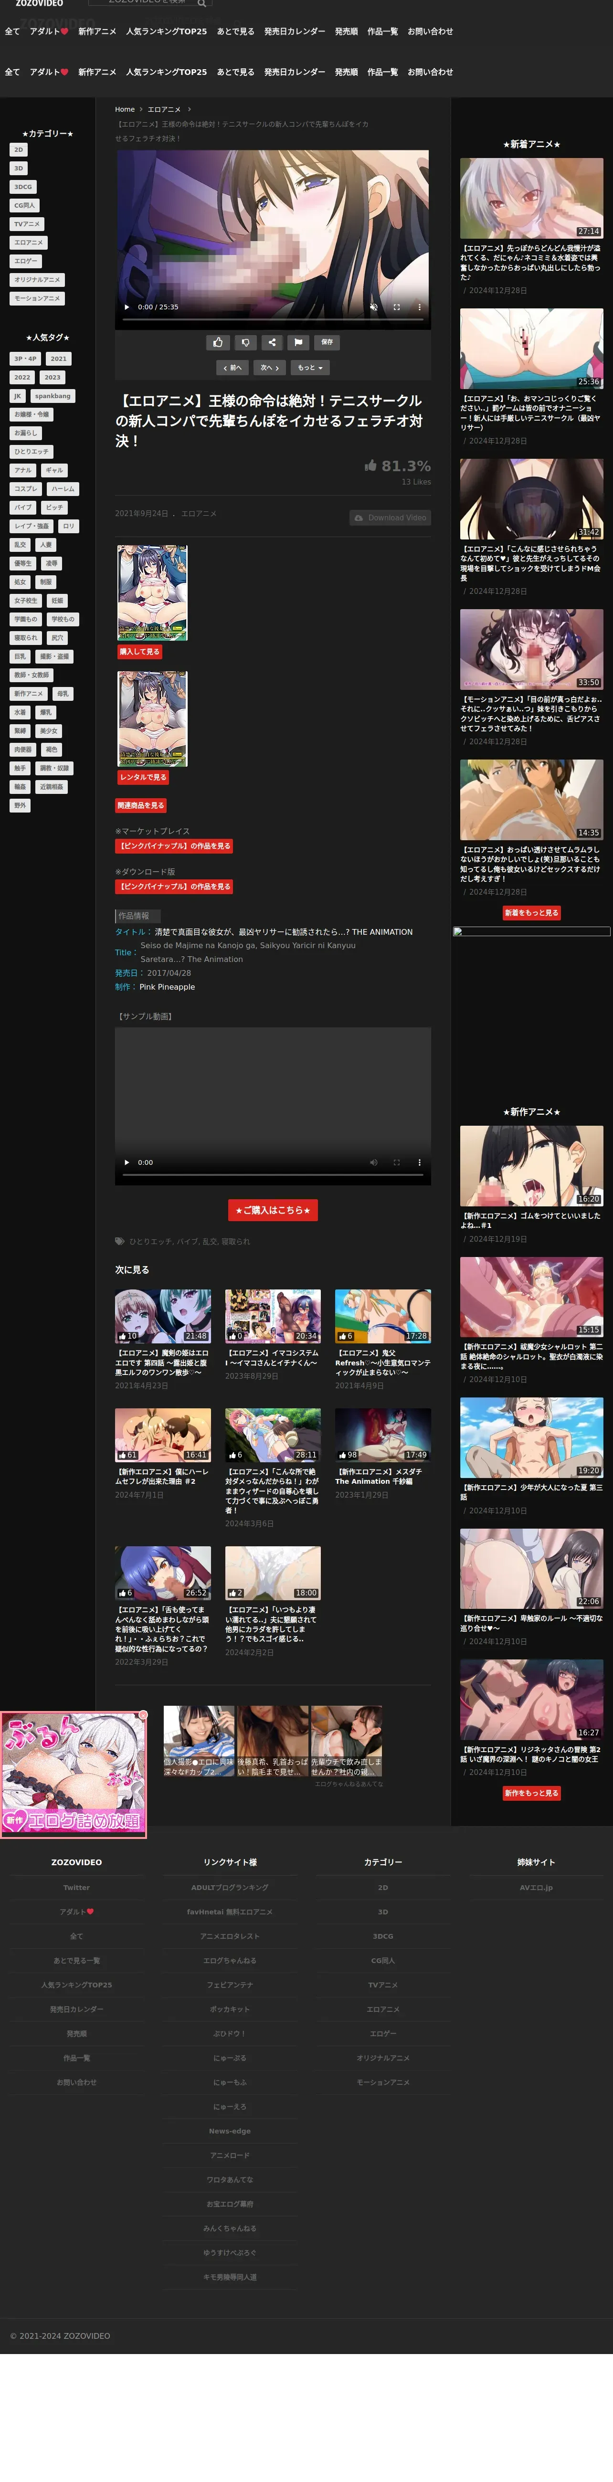Click the search magnifier icon at the top
This screenshot has width=613, height=2482.
201,4
